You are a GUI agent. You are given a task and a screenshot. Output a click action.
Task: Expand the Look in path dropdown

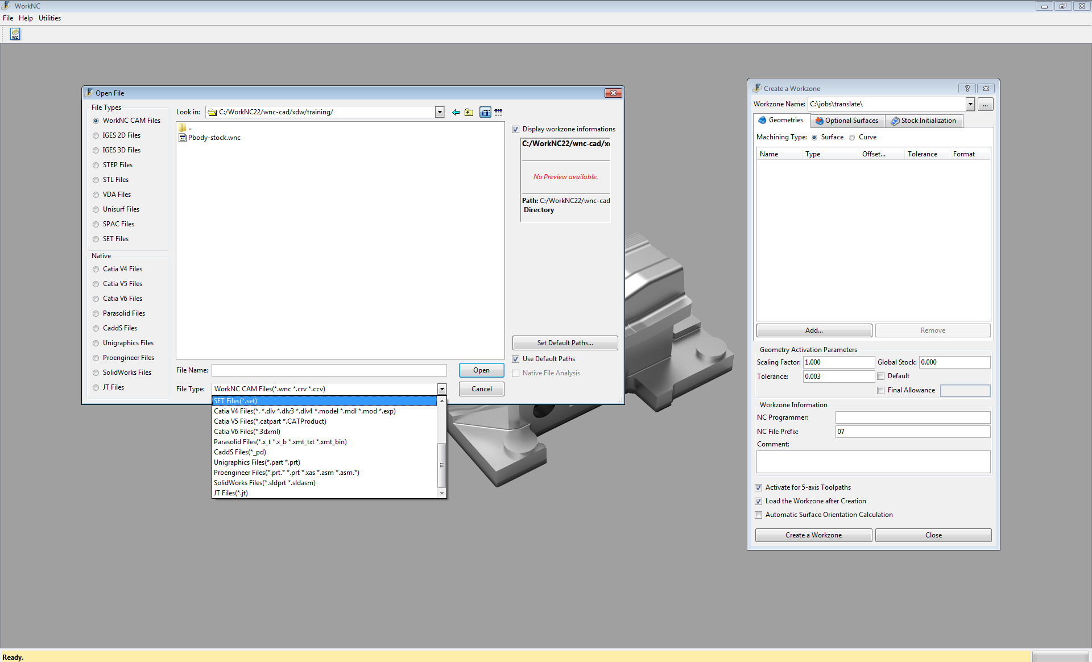[x=440, y=112]
